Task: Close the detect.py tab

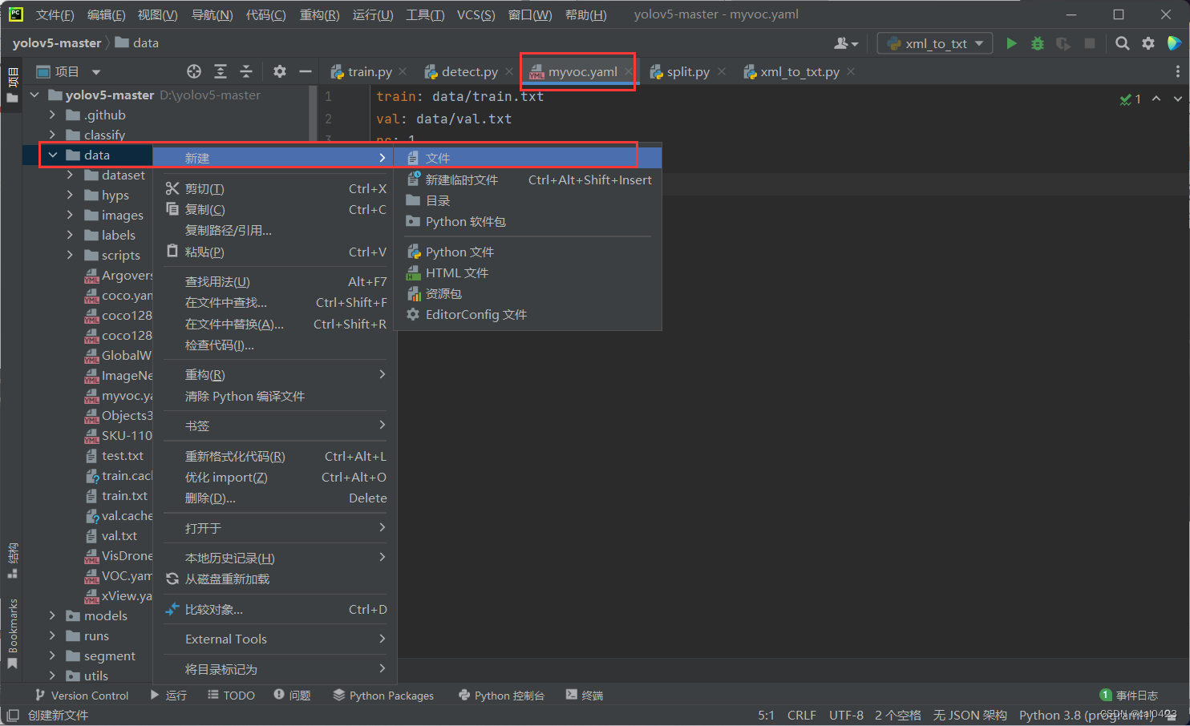Action: (509, 71)
